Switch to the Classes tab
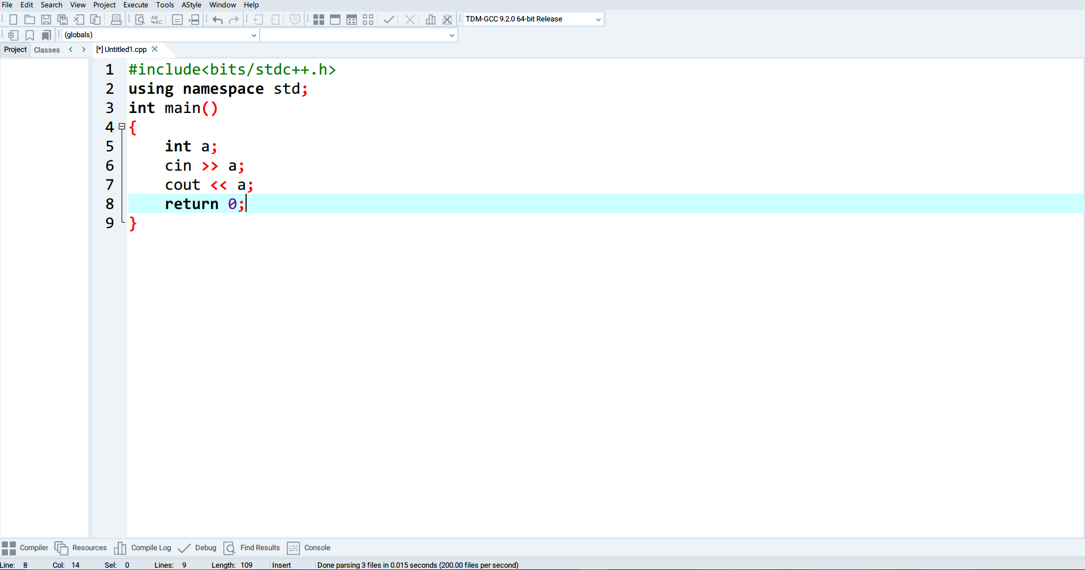 coord(47,50)
